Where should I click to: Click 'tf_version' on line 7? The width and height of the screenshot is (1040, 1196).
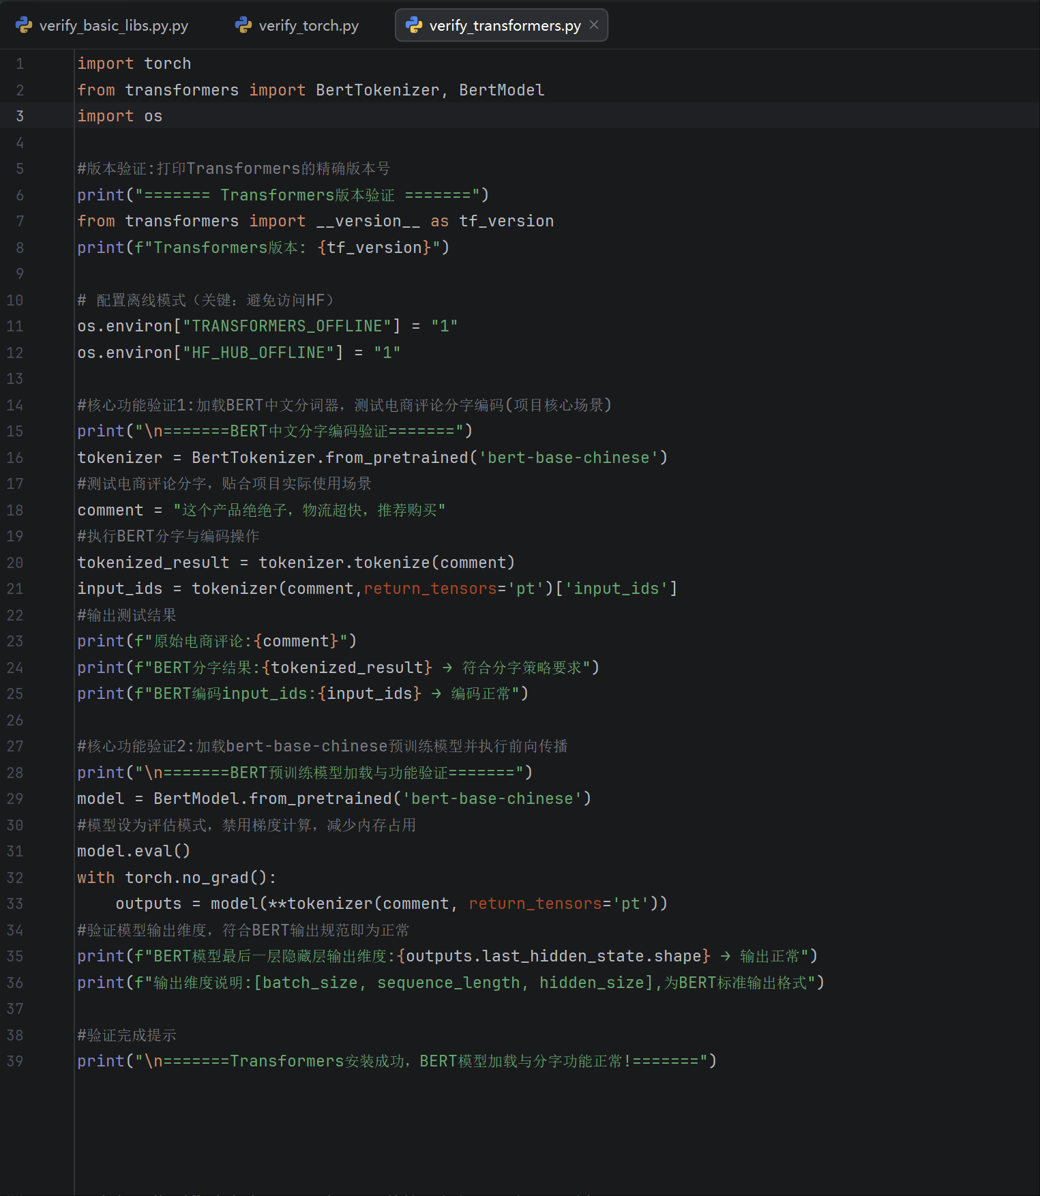[507, 221]
